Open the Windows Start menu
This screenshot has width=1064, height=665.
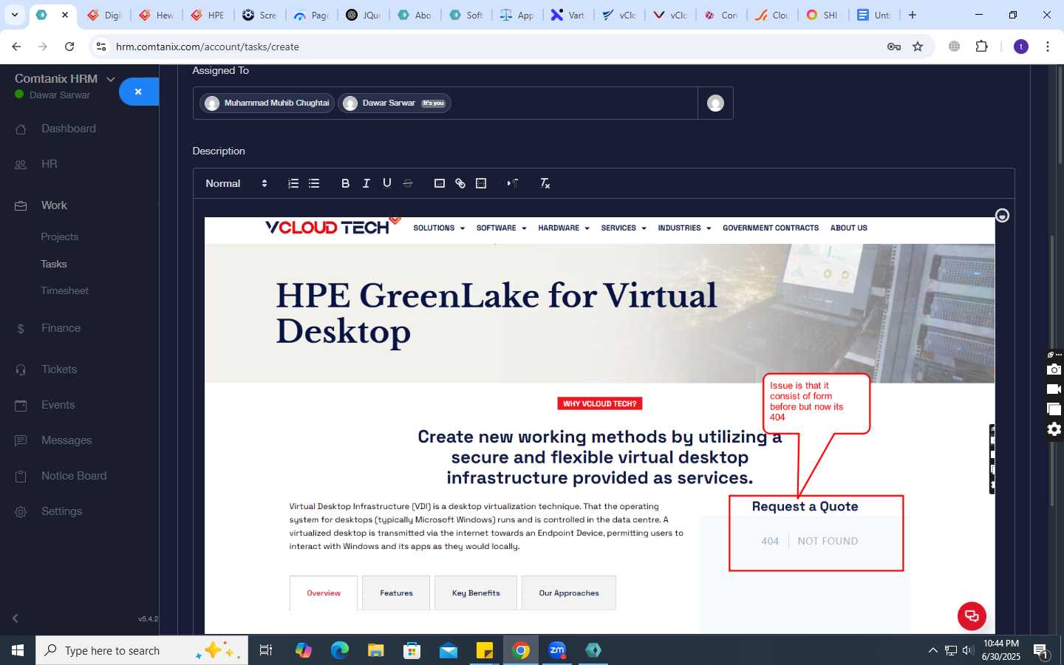[18, 650]
